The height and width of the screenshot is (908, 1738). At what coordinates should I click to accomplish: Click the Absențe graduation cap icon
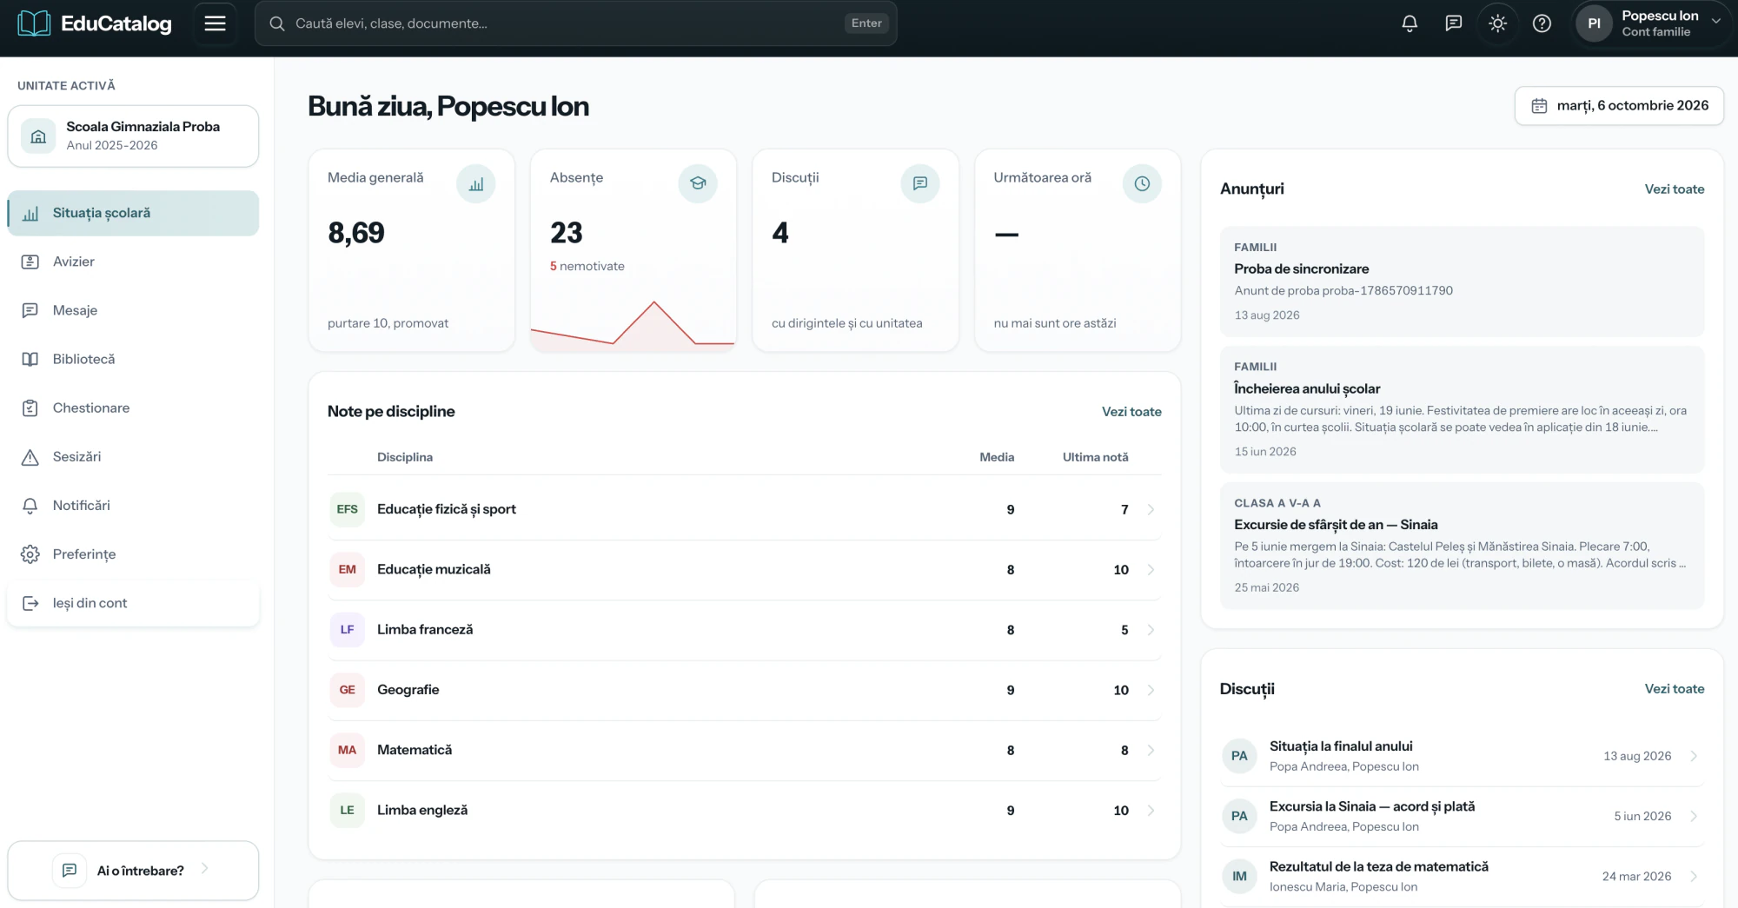698,184
